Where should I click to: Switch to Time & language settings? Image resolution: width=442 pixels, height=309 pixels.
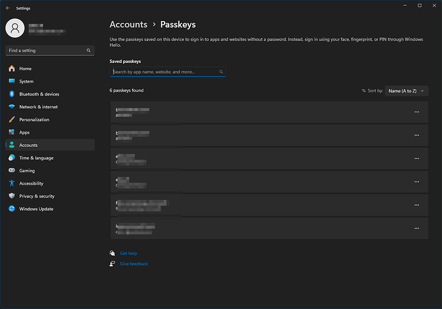click(36, 158)
